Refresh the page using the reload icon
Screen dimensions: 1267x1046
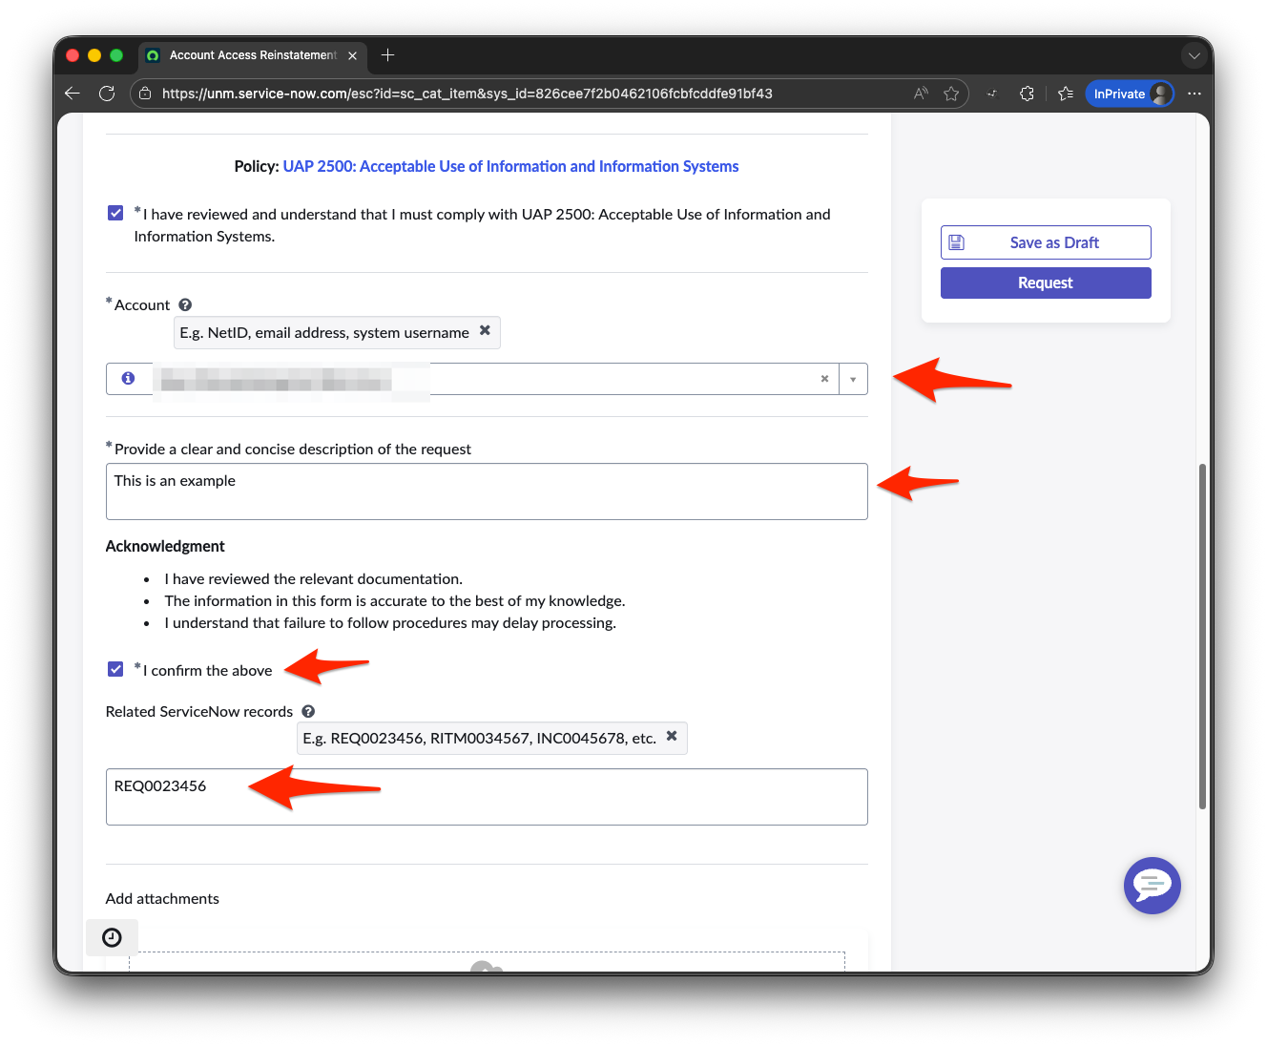coord(107,93)
